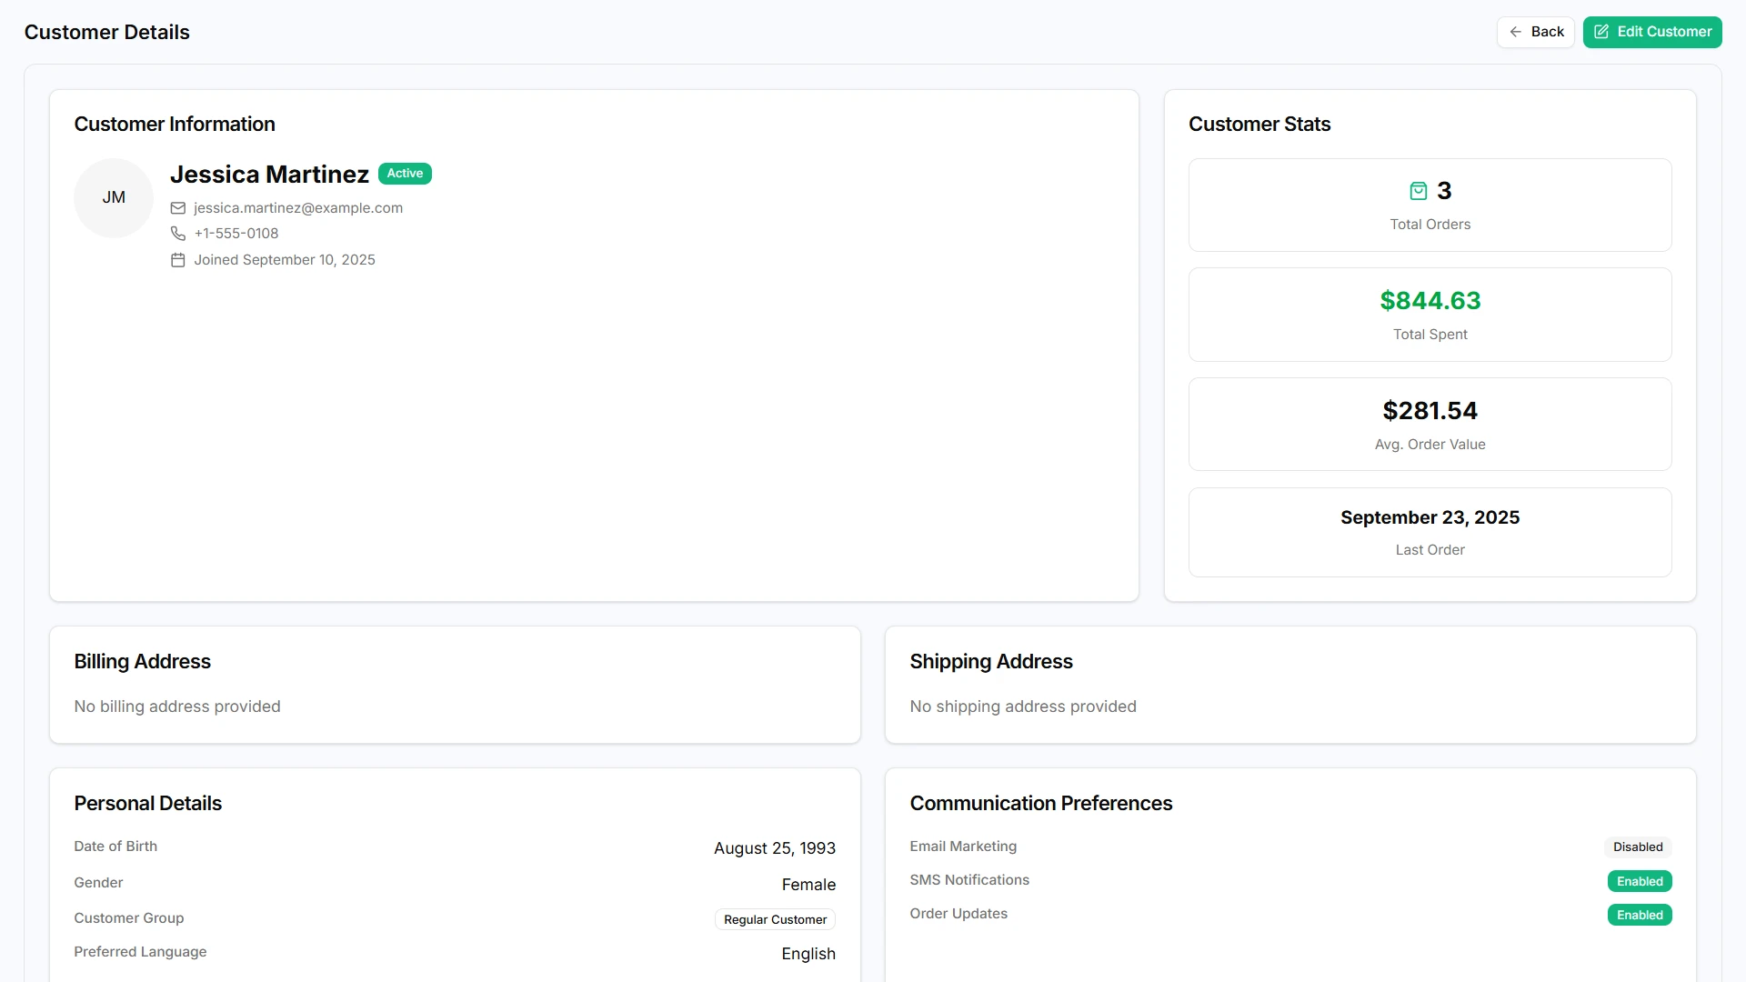Click the shopping bag icon in Total Orders
This screenshot has width=1746, height=982.
coord(1418,191)
